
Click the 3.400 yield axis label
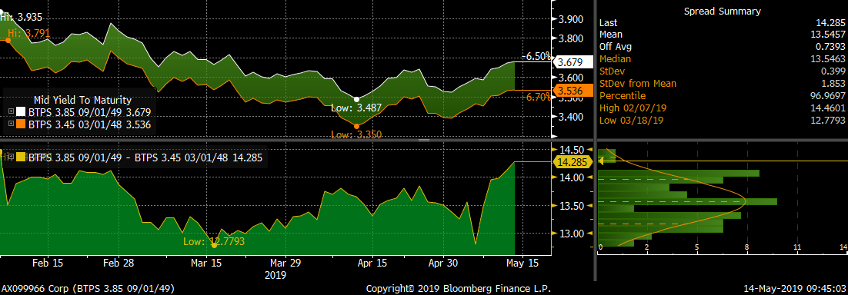570,117
